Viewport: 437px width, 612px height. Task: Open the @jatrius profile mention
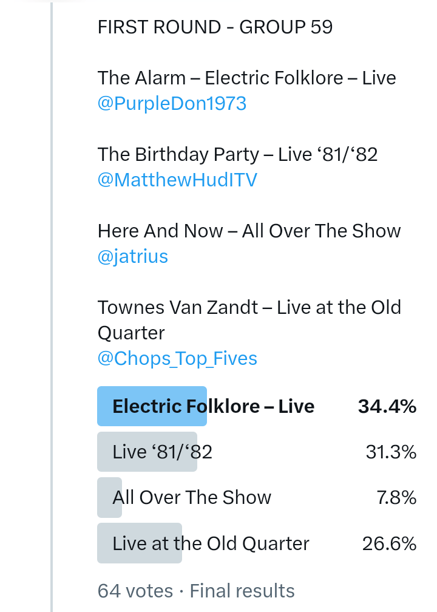(132, 257)
